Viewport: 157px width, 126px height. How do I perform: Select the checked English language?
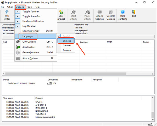[x=66, y=36]
